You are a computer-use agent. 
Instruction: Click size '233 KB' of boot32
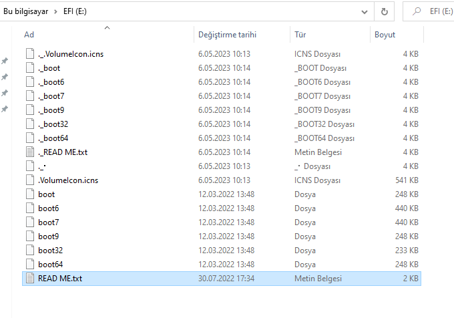407,251
